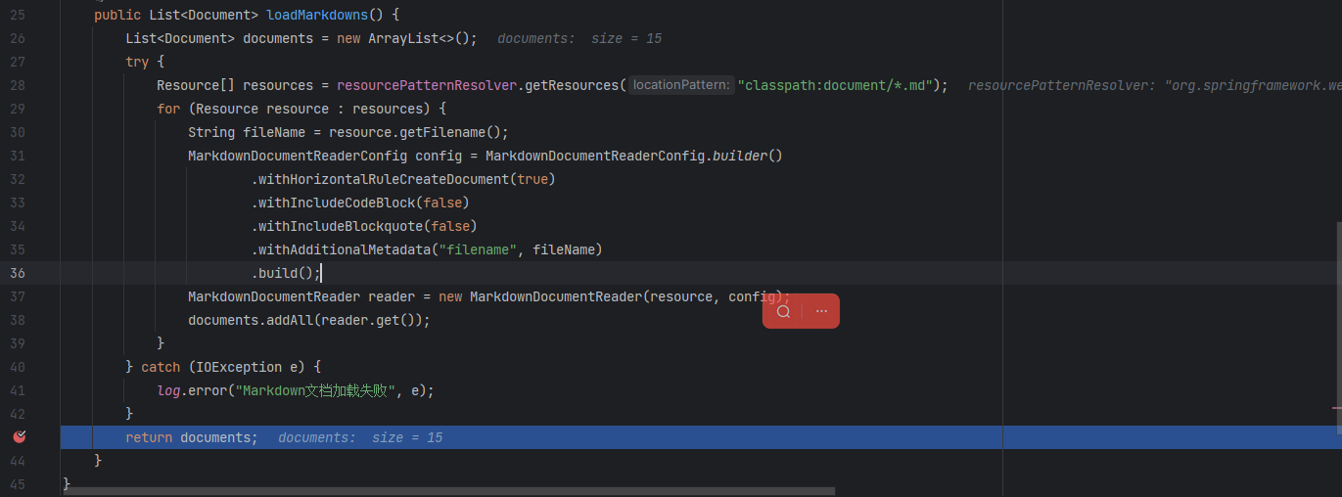
Task: Click the catch keyword
Action: pos(161,367)
